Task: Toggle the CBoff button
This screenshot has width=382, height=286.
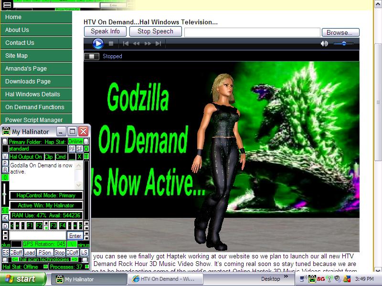Action: (16, 253)
